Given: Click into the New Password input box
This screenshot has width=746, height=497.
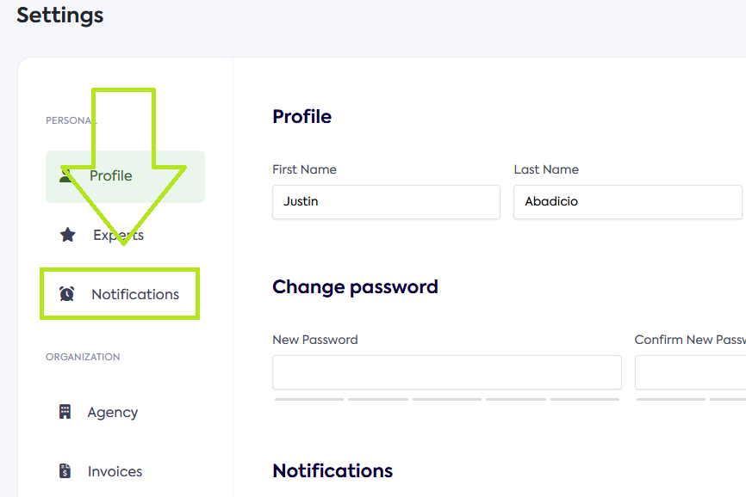Looking at the screenshot, I should point(446,372).
